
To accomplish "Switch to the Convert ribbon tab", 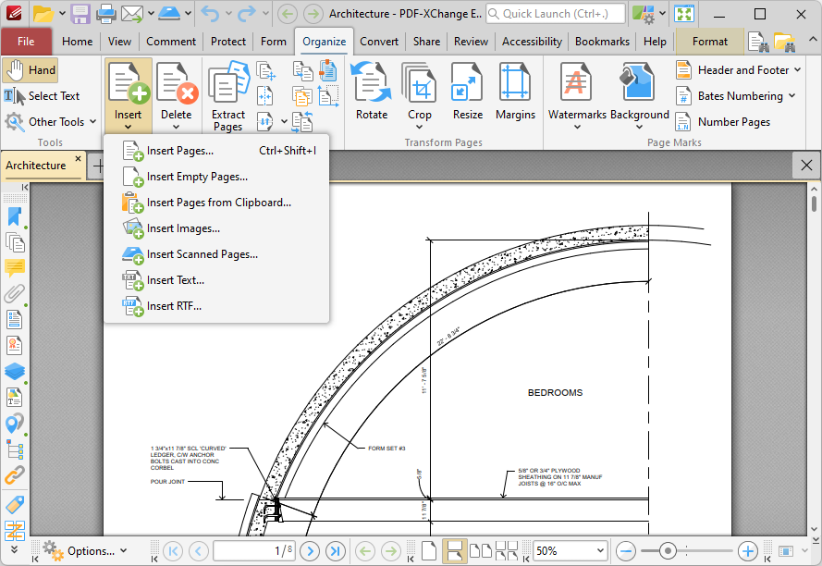I will pyautogui.click(x=378, y=42).
